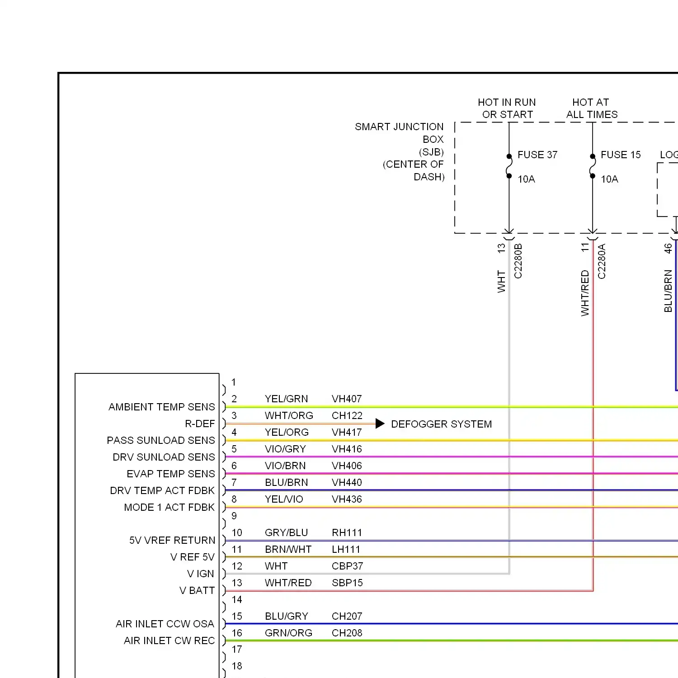Click the BLU/GRY wire color label

point(287,616)
